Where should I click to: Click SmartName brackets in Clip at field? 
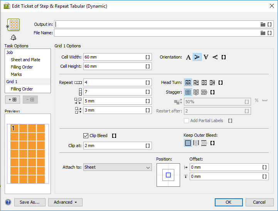pyautogui.click(x=148, y=146)
